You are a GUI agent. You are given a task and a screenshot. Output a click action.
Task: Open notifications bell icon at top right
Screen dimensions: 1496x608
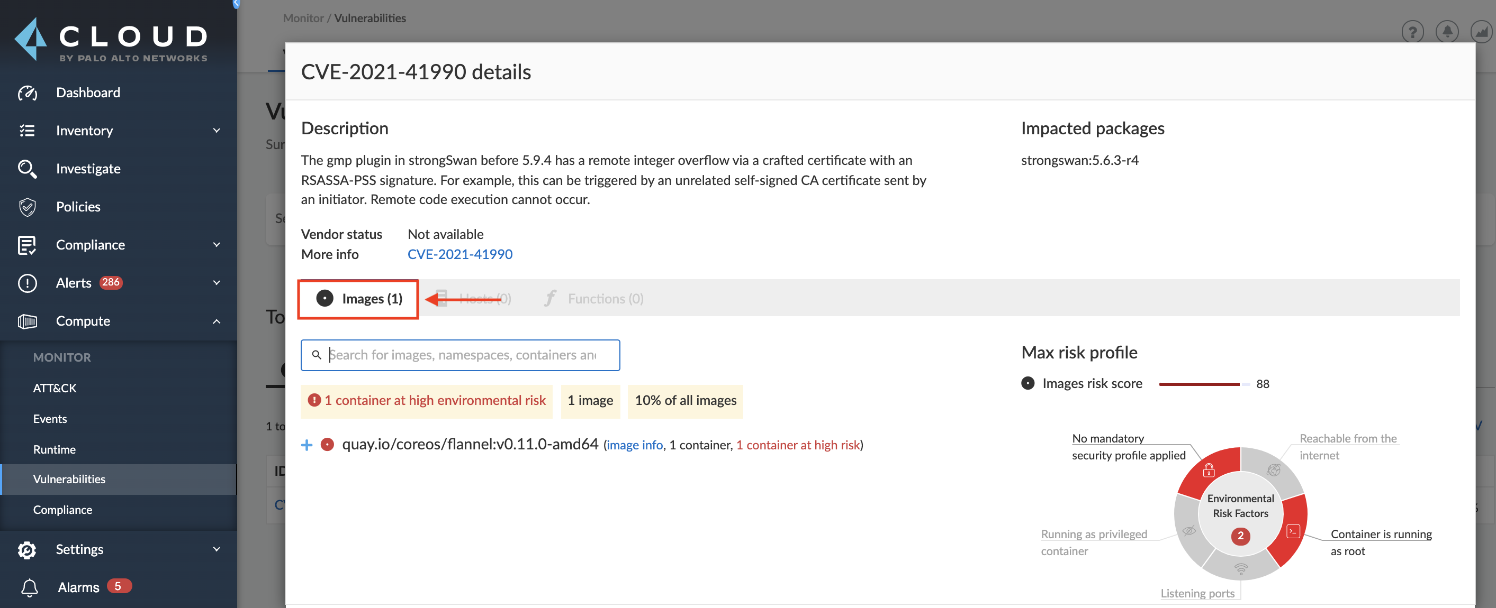[x=1447, y=31]
